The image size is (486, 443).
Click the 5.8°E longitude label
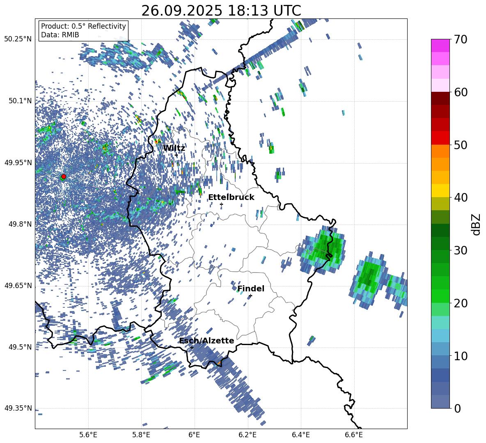tap(141, 435)
